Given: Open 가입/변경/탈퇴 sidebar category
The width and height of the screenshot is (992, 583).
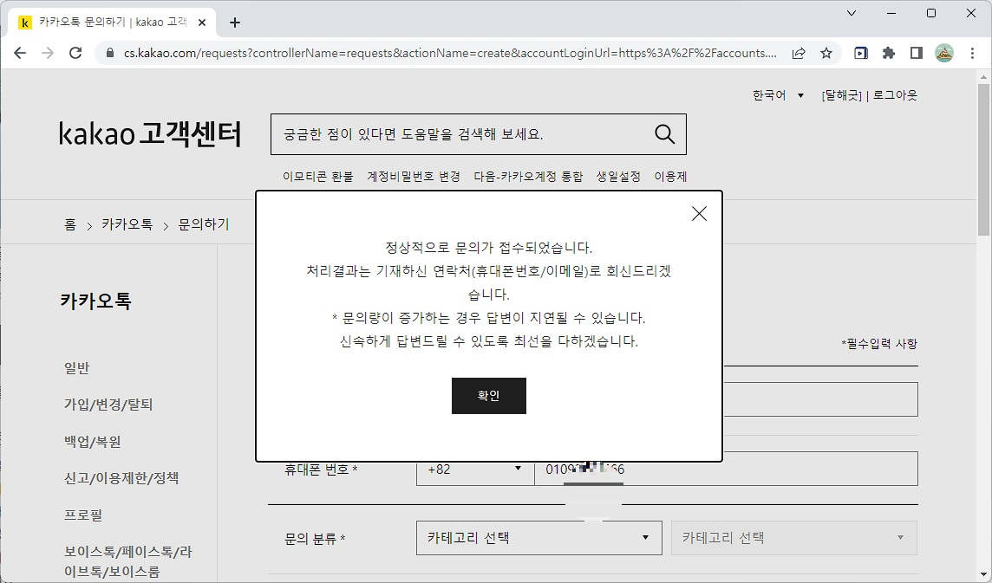Looking at the screenshot, I should (x=108, y=405).
